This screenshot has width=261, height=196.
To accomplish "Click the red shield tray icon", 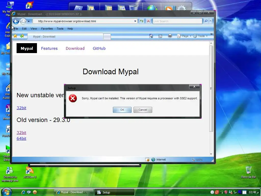I will pyautogui.click(x=226, y=192).
